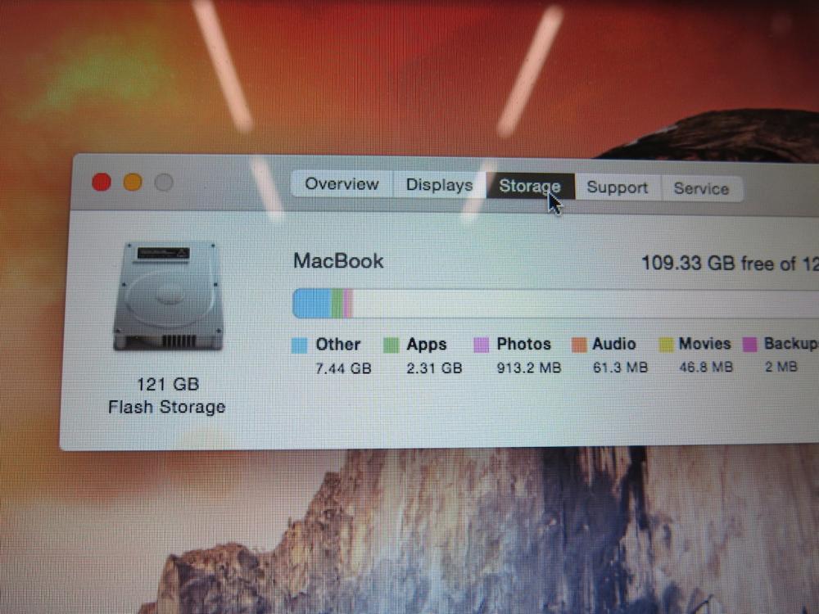Click the 'Other' legend label
The width and height of the screenshot is (819, 614).
[338, 345]
